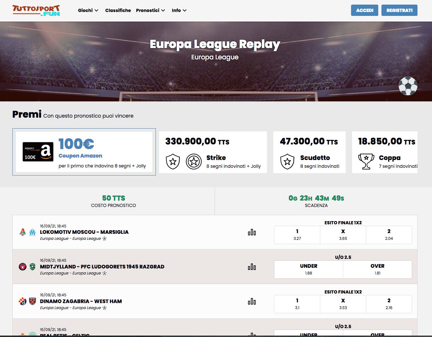Select the 100€ Coupon Amazon prize card

point(84,152)
